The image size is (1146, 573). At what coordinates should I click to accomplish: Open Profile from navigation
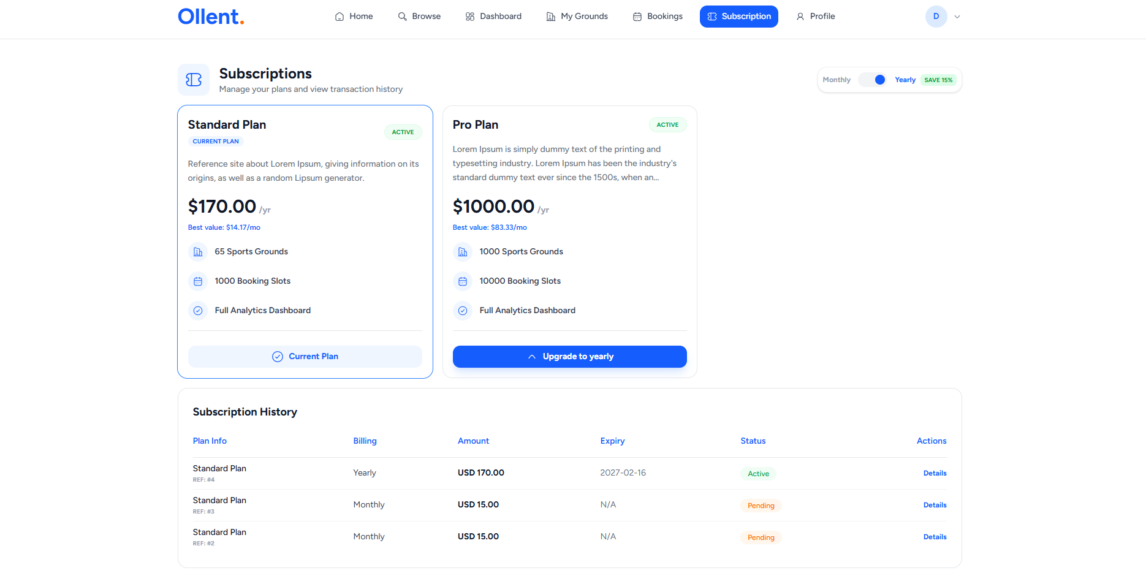click(x=815, y=17)
